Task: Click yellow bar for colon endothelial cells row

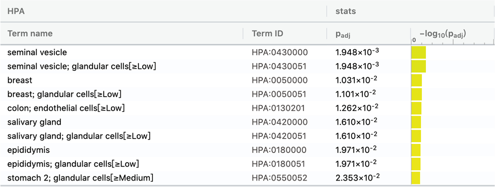Action: coord(416,108)
